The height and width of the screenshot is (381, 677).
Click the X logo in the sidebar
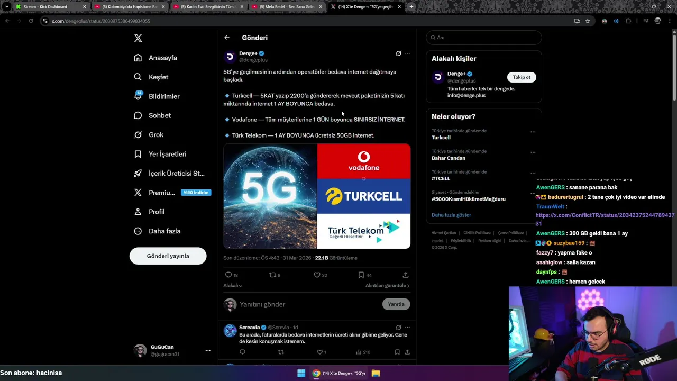pos(138,38)
